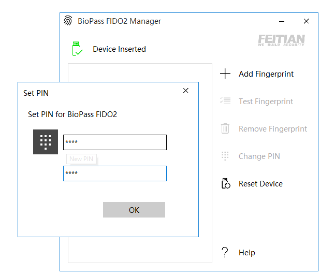320x275 pixels.
Task: Choose the Reset Device text
Action: [260, 184]
